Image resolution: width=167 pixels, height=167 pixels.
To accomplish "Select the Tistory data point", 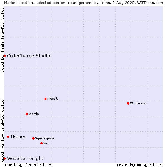I will 8,137.
